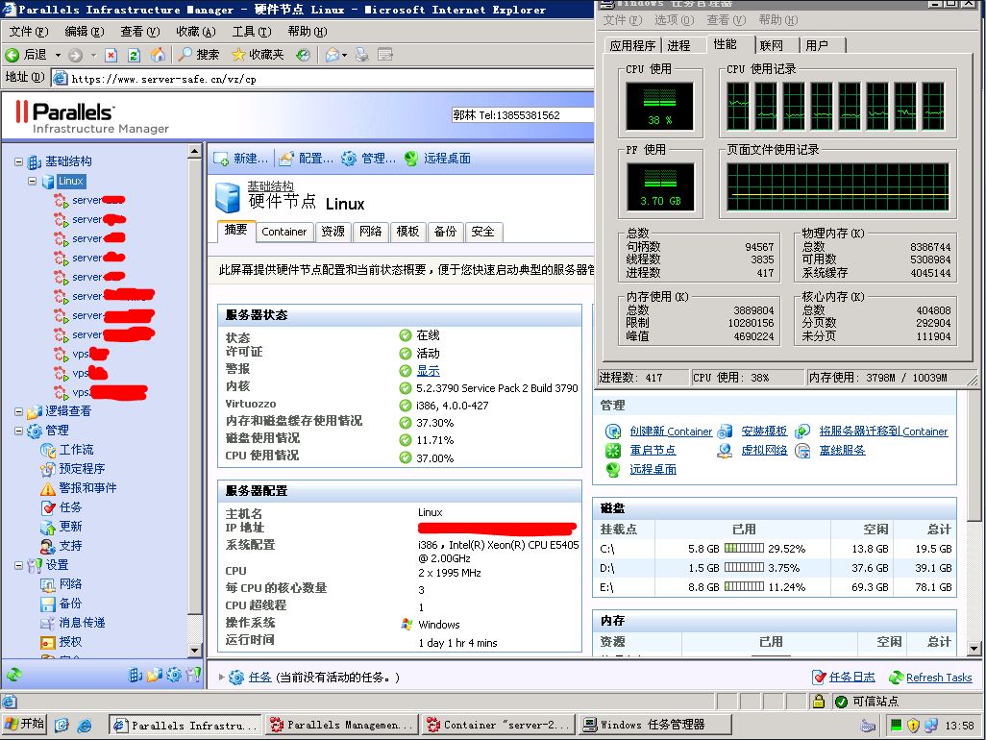This screenshot has height=740, width=986.
Task: Click the IE address bar URL field
Action: click(x=323, y=79)
